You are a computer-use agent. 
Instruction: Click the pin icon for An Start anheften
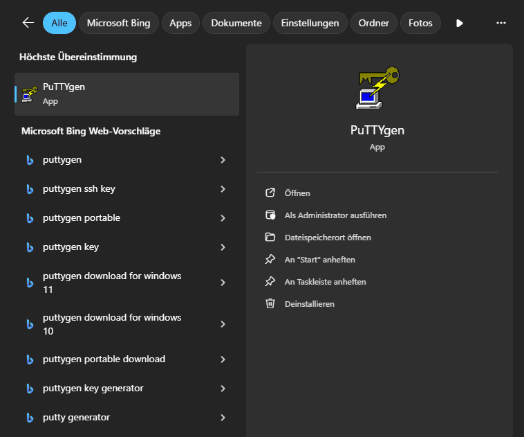pos(270,259)
